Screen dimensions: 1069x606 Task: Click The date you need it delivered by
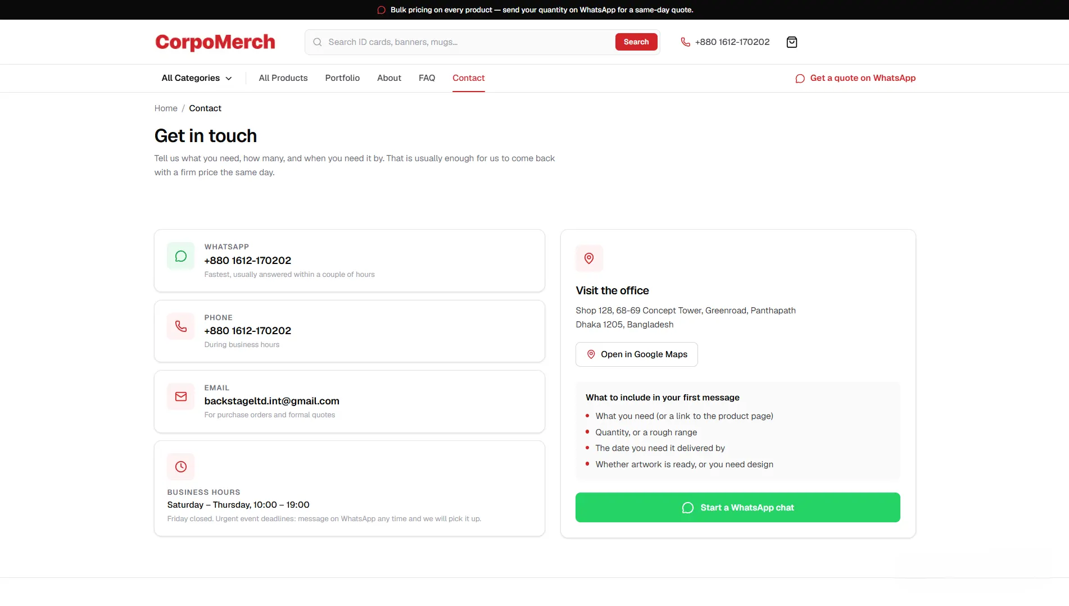[x=660, y=448]
